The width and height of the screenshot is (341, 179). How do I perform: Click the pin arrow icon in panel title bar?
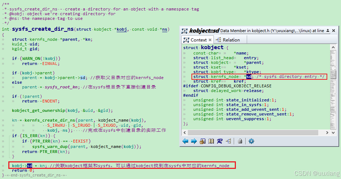point(328,31)
